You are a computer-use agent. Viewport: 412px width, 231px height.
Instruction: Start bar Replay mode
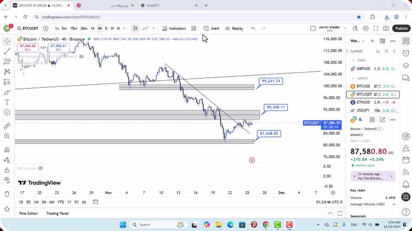coord(234,28)
